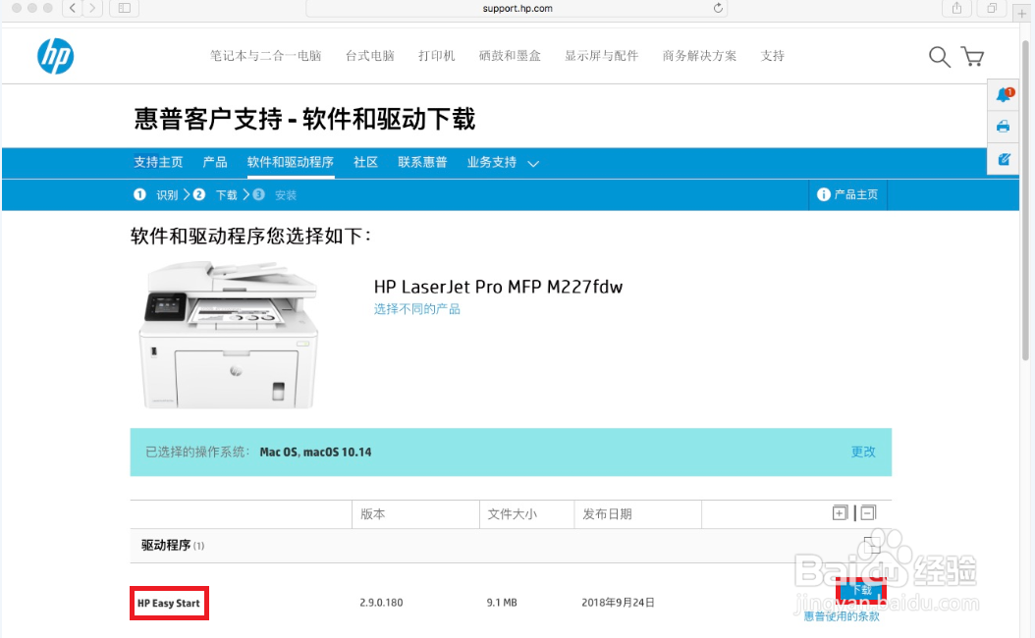Screen dimensions: 1035x638
Task: Expand all rows with plus box icon
Action: point(840,512)
